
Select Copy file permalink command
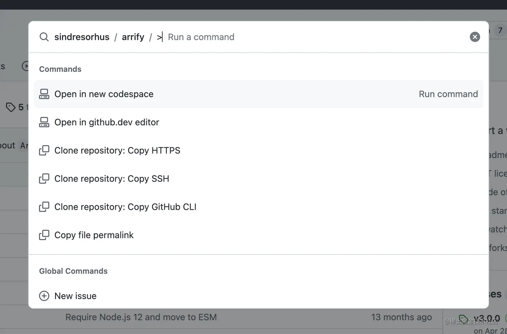tap(259, 235)
